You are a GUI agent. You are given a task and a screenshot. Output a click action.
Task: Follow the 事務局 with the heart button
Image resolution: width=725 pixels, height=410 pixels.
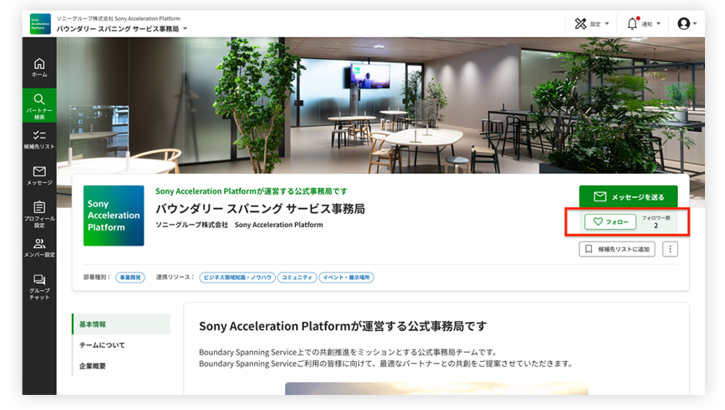click(x=610, y=221)
